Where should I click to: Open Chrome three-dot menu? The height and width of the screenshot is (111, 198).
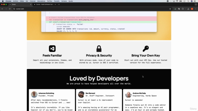click(196, 9)
